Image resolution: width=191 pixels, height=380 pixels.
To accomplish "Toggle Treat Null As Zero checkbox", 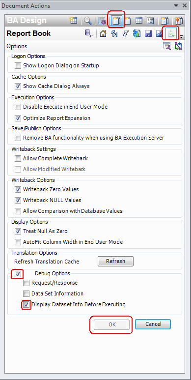I will [x=18, y=231].
